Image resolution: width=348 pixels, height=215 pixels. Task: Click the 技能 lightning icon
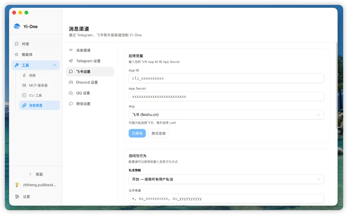(x=24, y=76)
